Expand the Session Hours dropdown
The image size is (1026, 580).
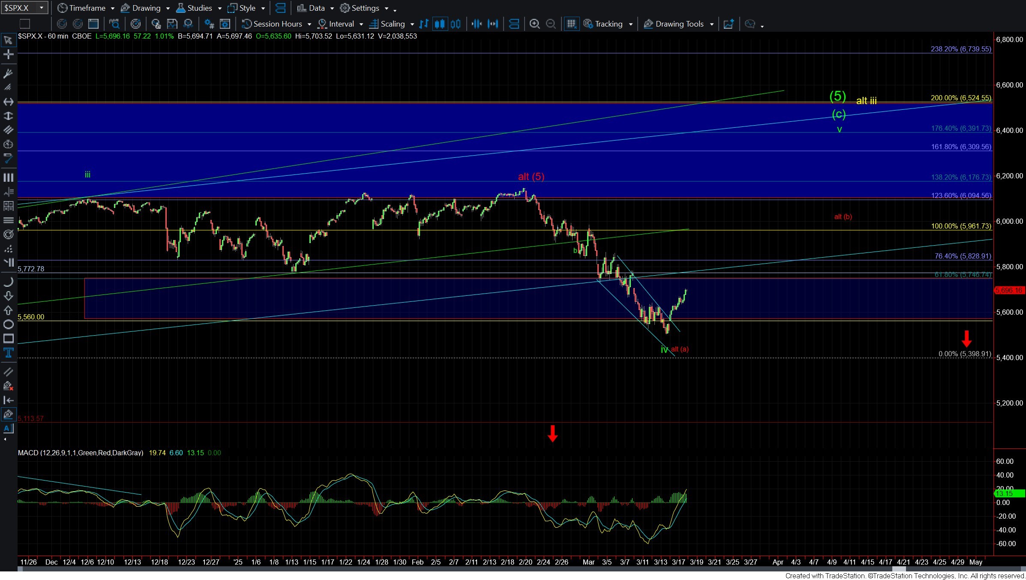(309, 24)
